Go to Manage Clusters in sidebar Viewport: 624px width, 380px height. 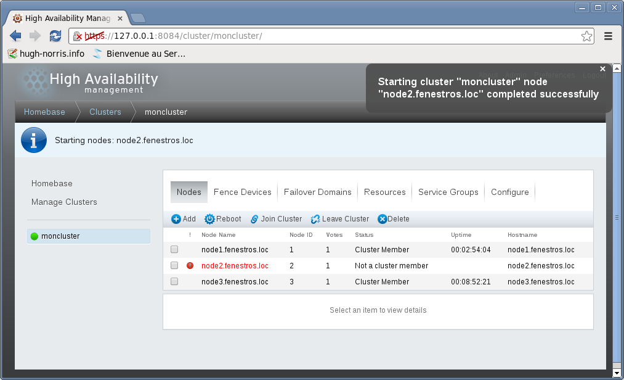pyautogui.click(x=64, y=202)
